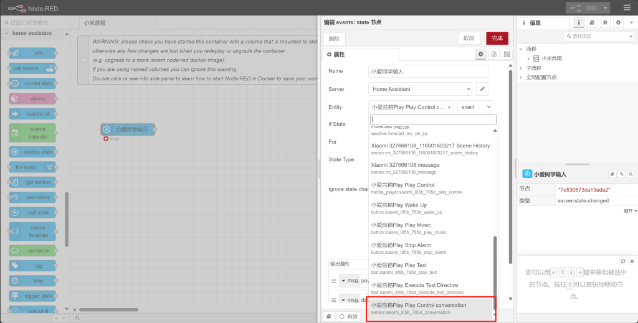The width and height of the screenshot is (638, 323).
Task: Open node help book in editor footer
Action: click(329, 316)
